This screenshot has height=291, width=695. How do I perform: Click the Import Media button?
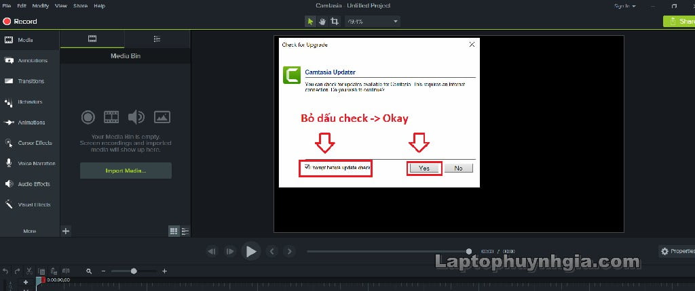point(126,171)
